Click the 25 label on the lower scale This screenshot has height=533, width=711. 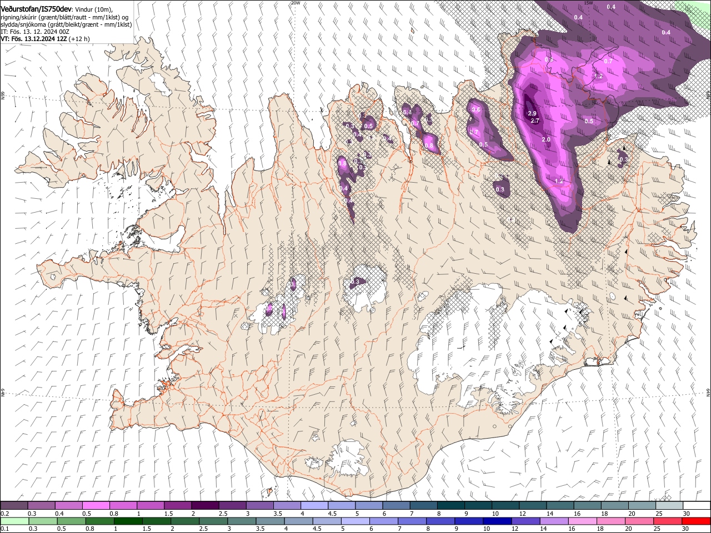coord(658,529)
